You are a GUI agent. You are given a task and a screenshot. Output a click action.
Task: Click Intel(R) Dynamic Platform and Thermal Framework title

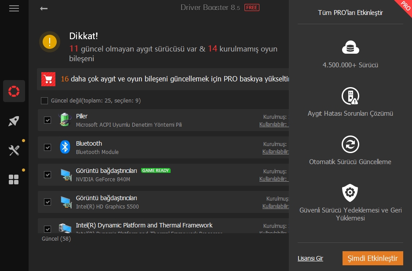click(144, 225)
